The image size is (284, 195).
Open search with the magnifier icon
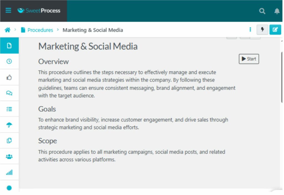click(x=262, y=11)
